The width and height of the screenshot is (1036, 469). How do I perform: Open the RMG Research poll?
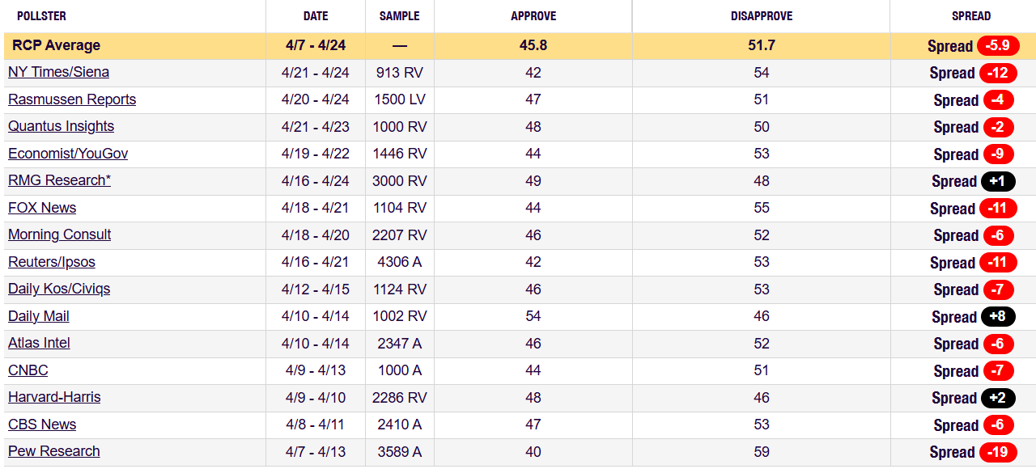[x=59, y=180]
